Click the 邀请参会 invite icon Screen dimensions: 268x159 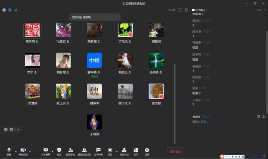70,151
